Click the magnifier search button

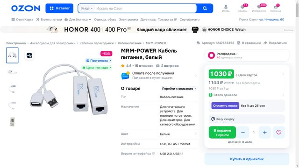205,8
